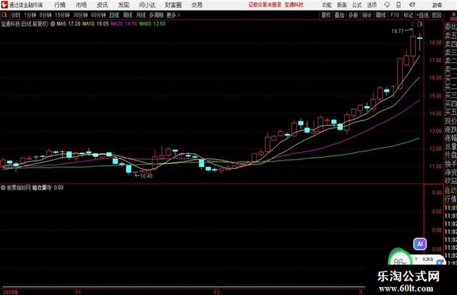Open the 功能 menu

point(327,5)
